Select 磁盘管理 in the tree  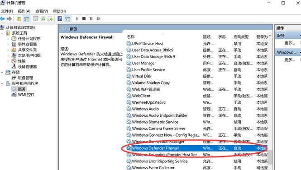tap(25, 78)
